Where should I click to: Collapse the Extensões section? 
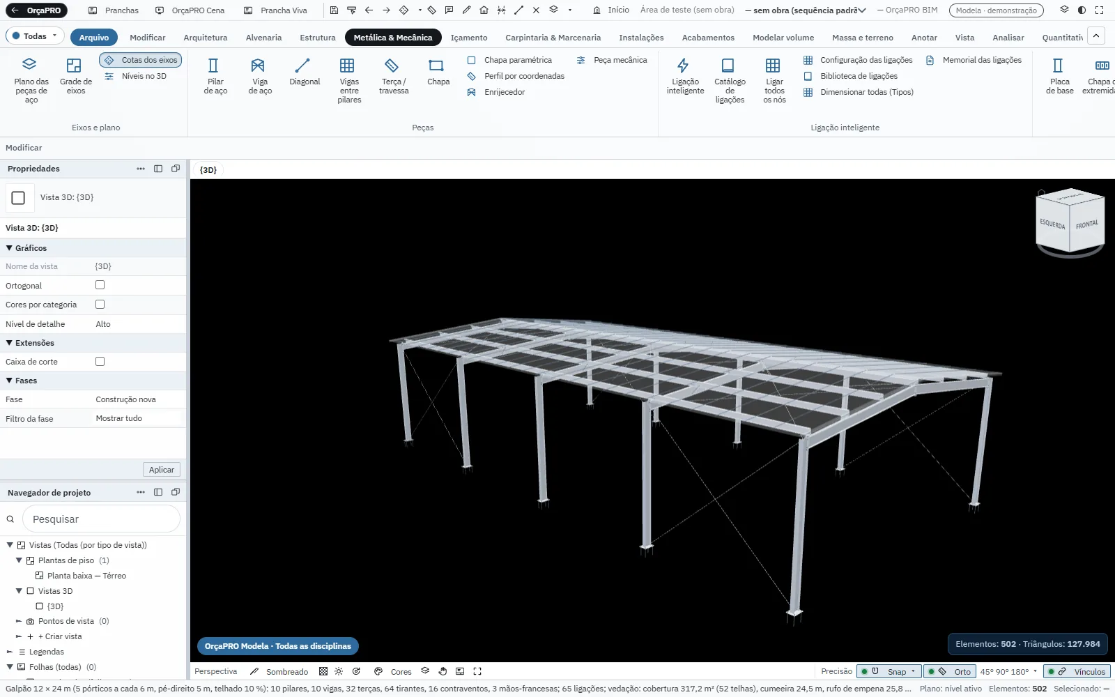[x=10, y=343]
